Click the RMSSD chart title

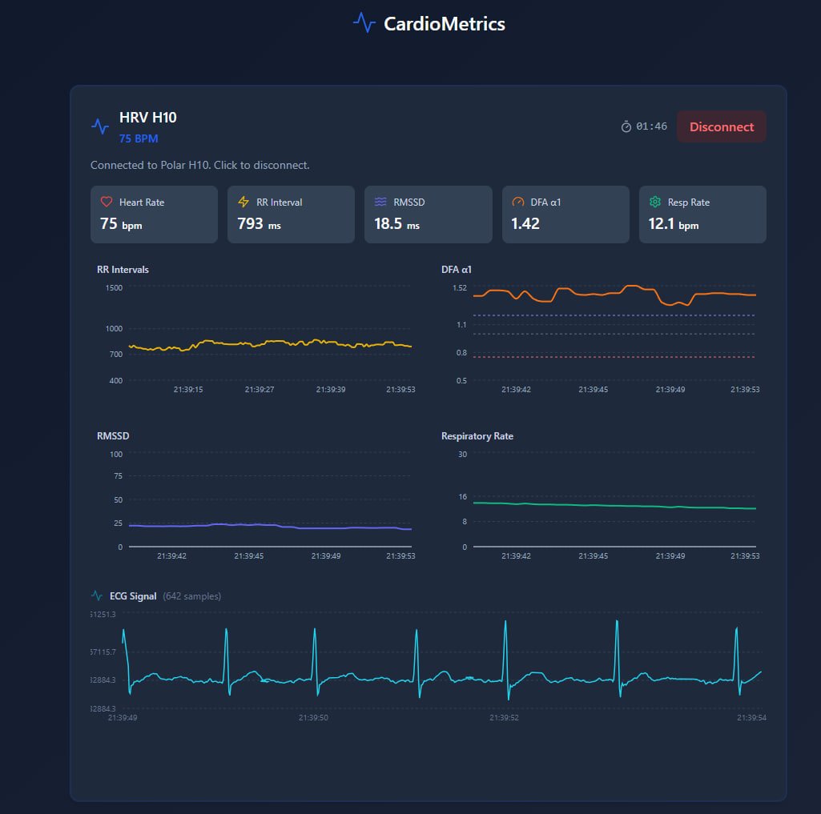113,435
